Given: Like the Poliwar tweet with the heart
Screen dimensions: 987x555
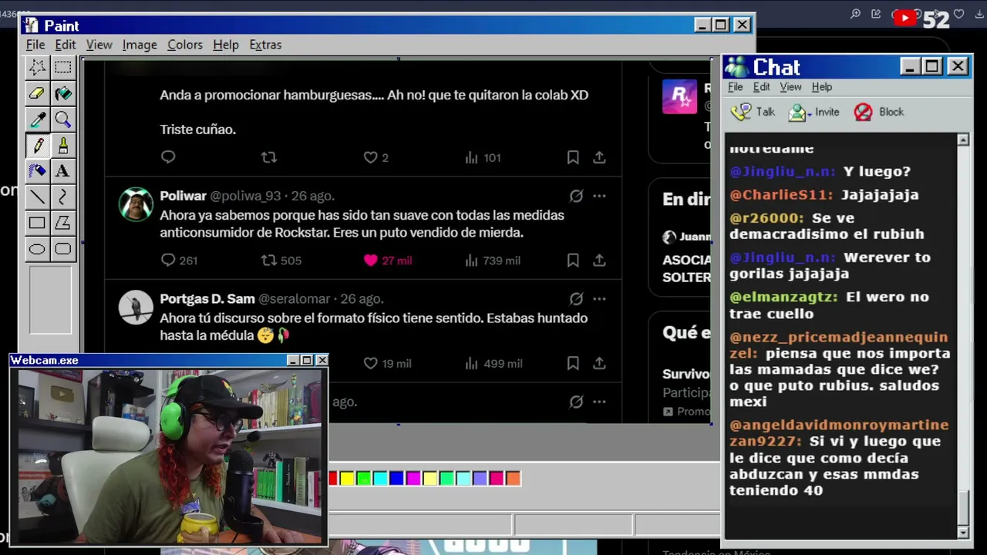Looking at the screenshot, I should pyautogui.click(x=371, y=261).
